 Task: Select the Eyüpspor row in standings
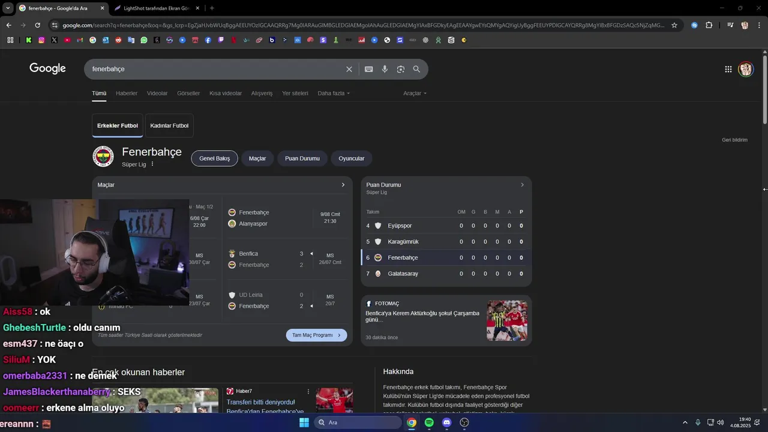(446, 226)
